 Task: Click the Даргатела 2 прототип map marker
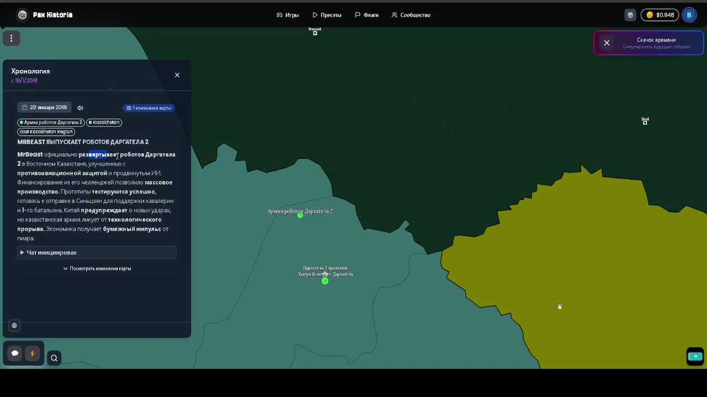click(x=325, y=281)
